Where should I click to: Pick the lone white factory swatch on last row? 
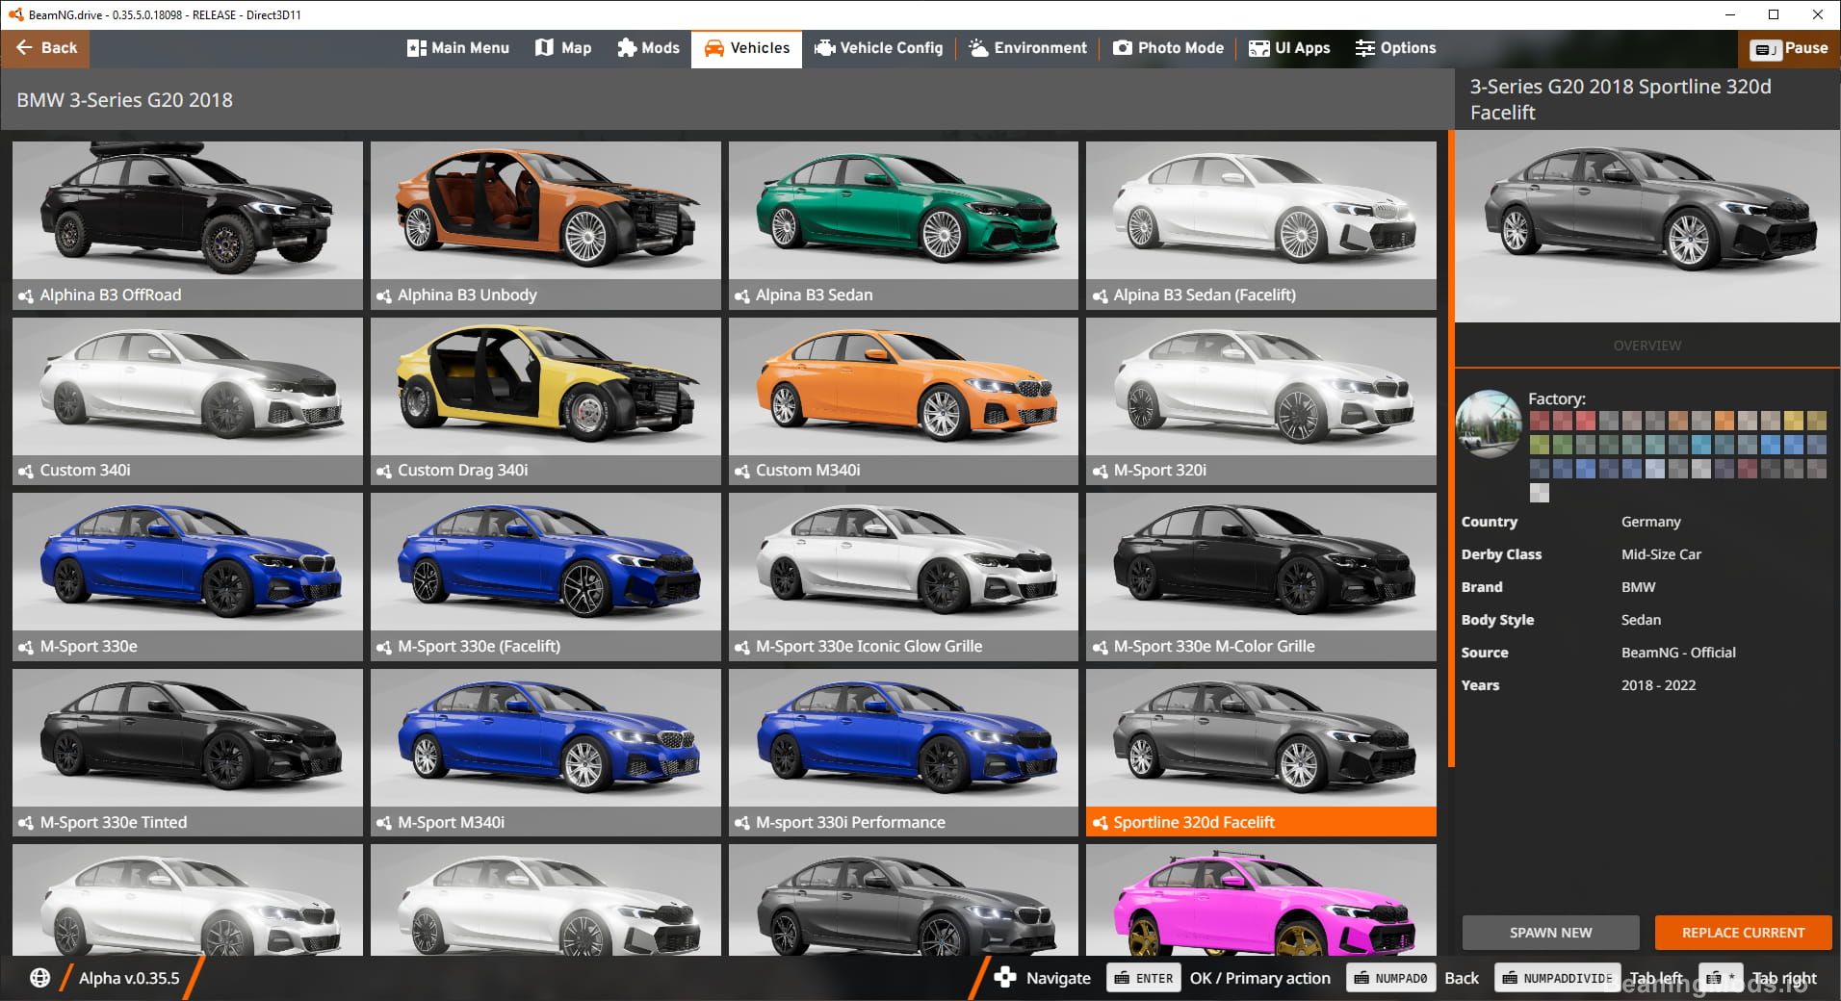click(1539, 493)
